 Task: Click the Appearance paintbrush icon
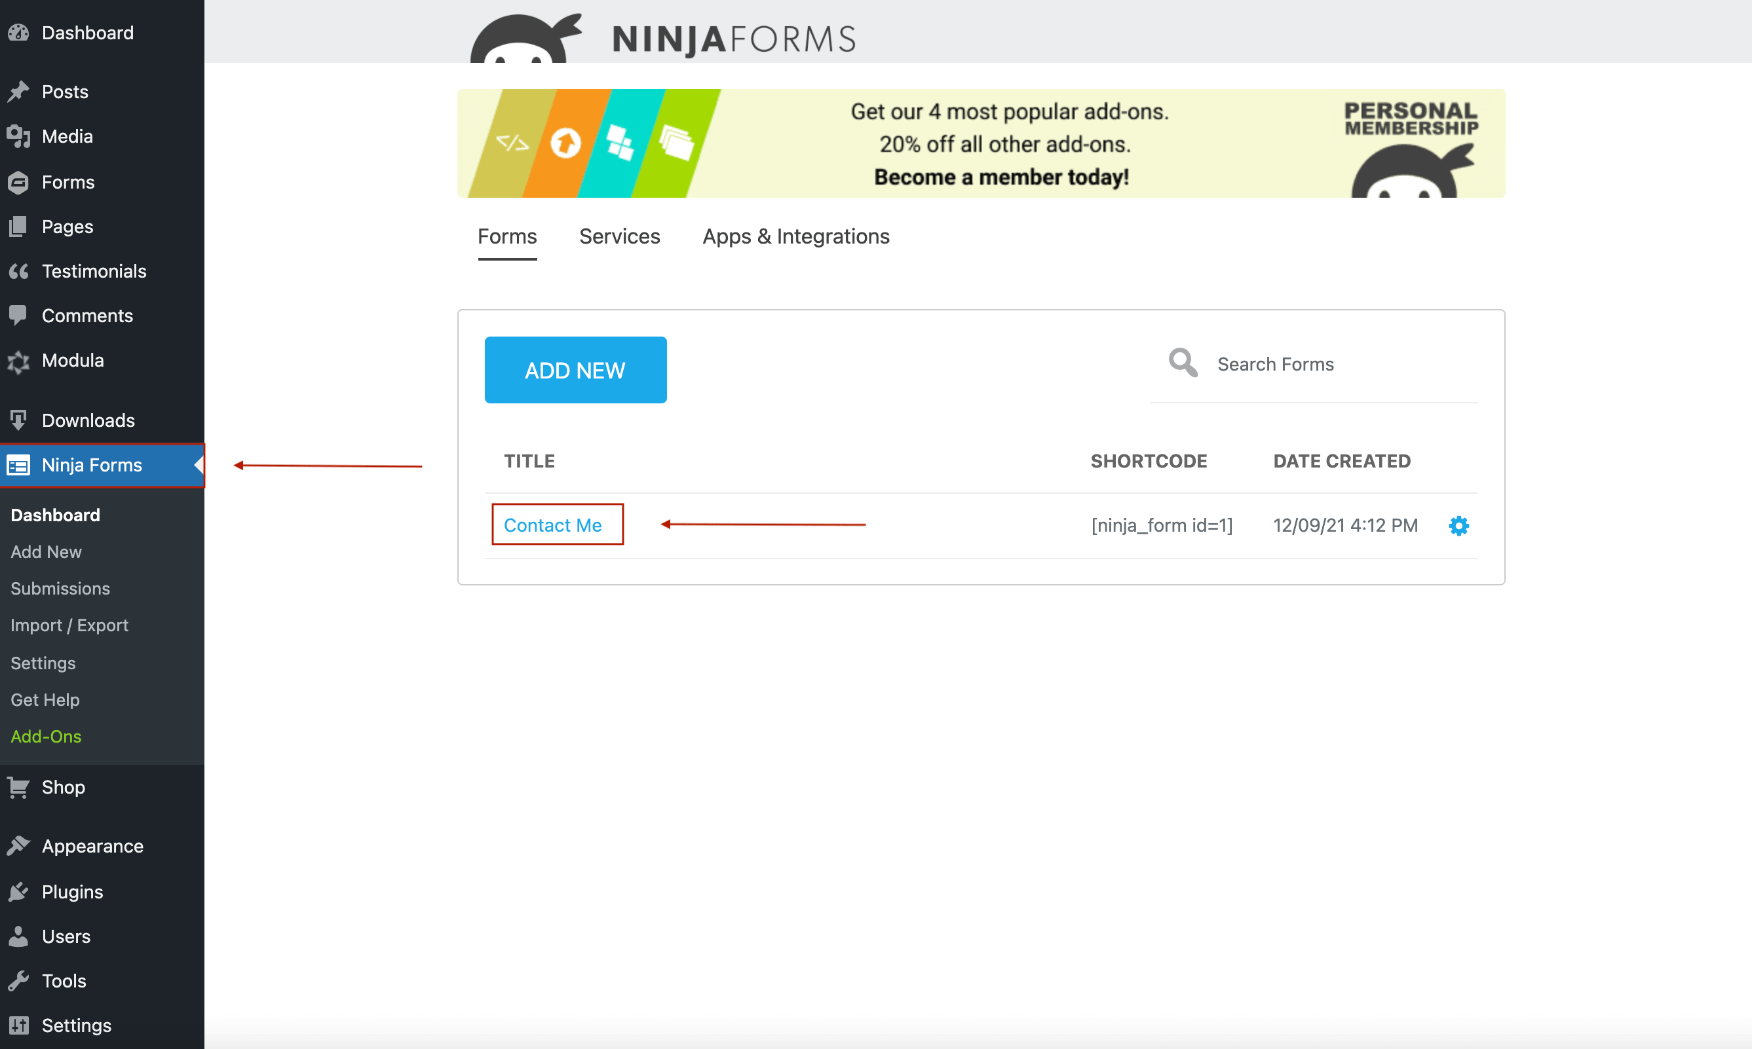[x=19, y=846]
